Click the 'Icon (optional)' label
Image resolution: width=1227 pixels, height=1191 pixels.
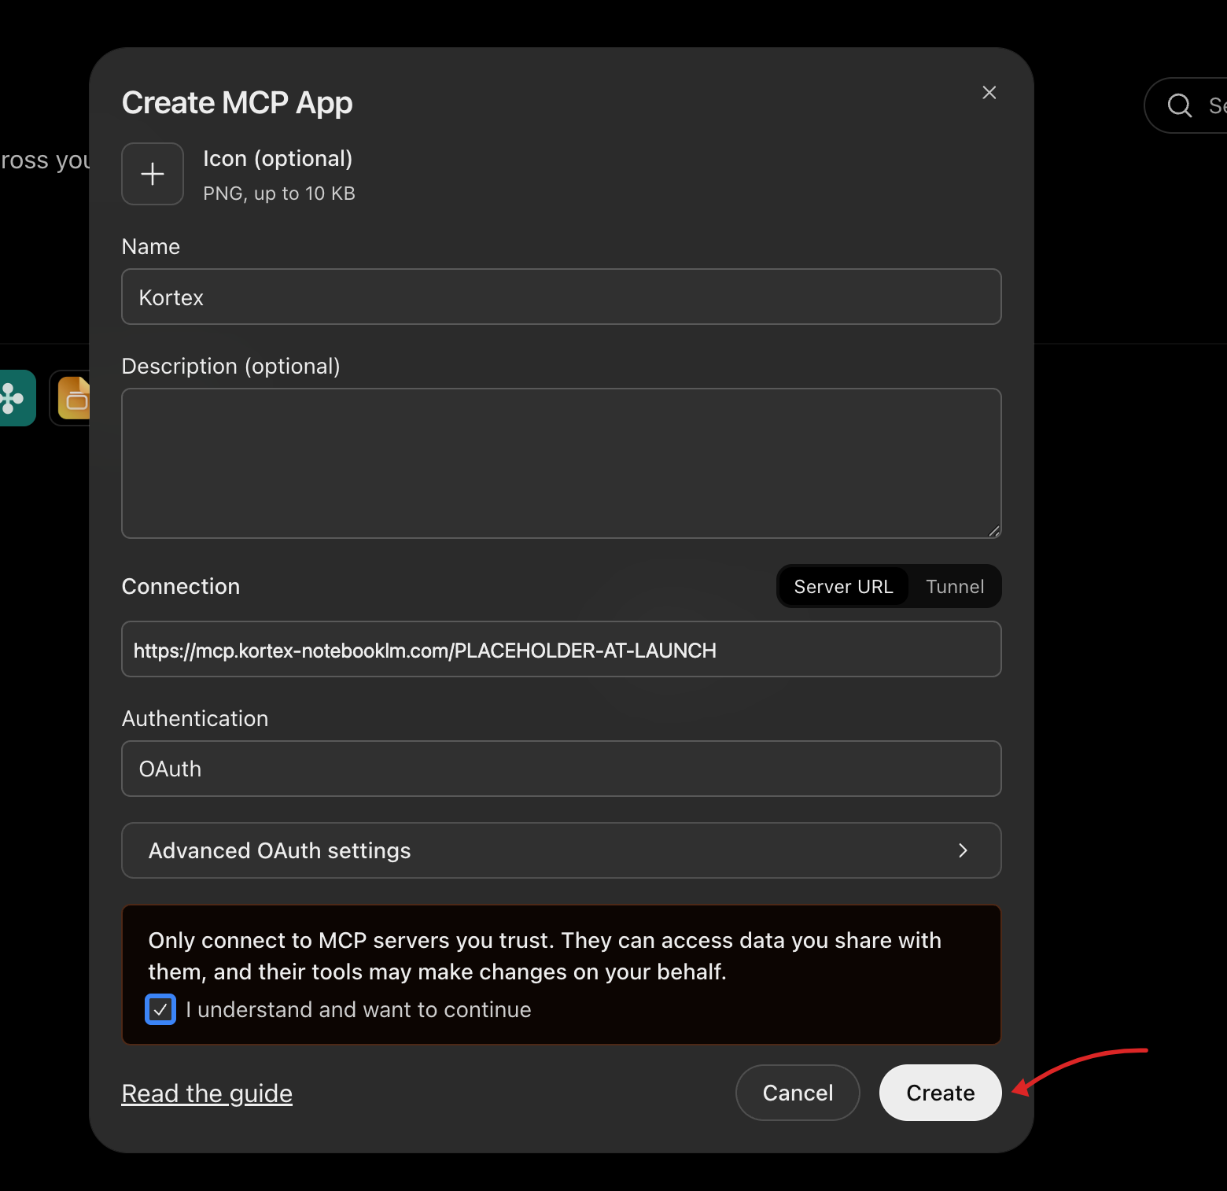[x=278, y=159]
